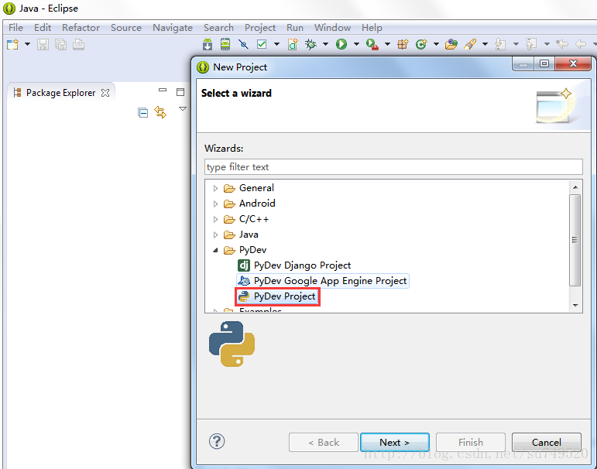The height and width of the screenshot is (469, 597).
Task: Open the Help menu
Action: [x=372, y=28]
